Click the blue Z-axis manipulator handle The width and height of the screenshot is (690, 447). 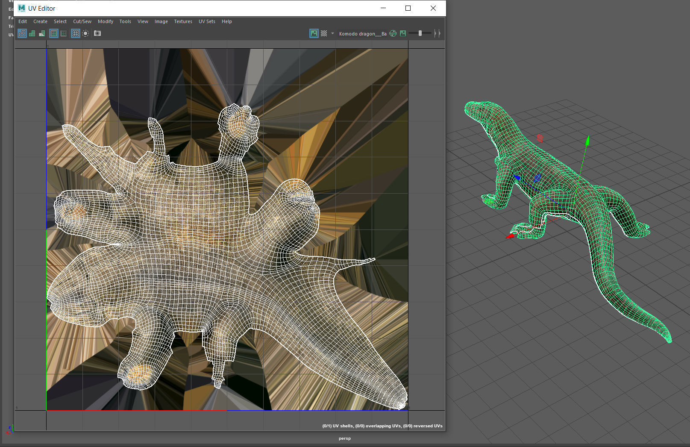point(517,177)
